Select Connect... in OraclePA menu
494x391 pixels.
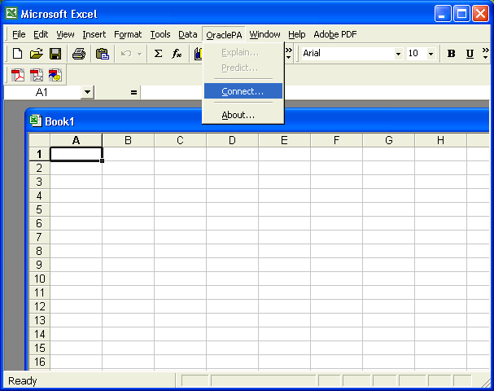243,91
